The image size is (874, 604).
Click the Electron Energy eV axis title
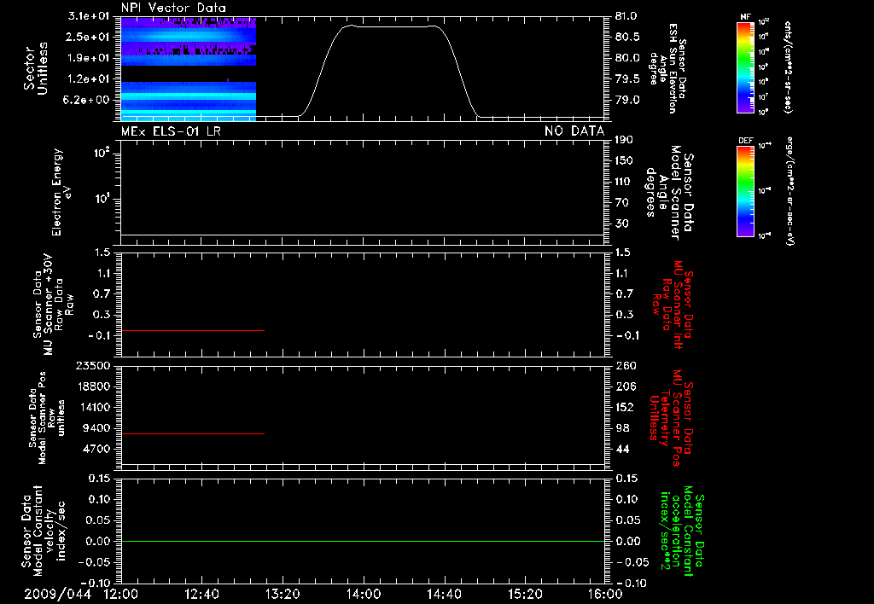pos(61,192)
